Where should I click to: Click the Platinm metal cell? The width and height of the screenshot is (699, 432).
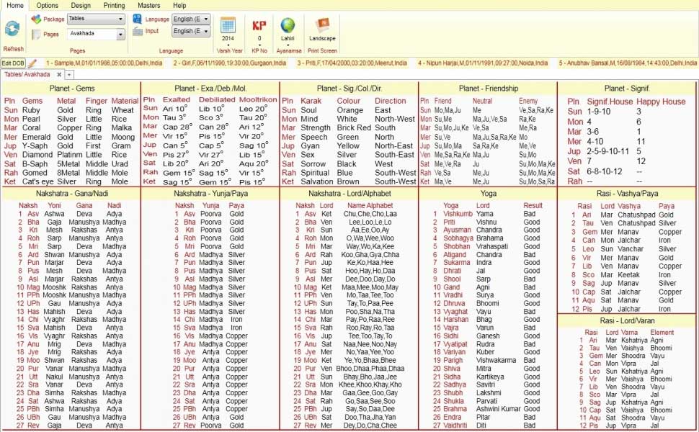coord(70,155)
